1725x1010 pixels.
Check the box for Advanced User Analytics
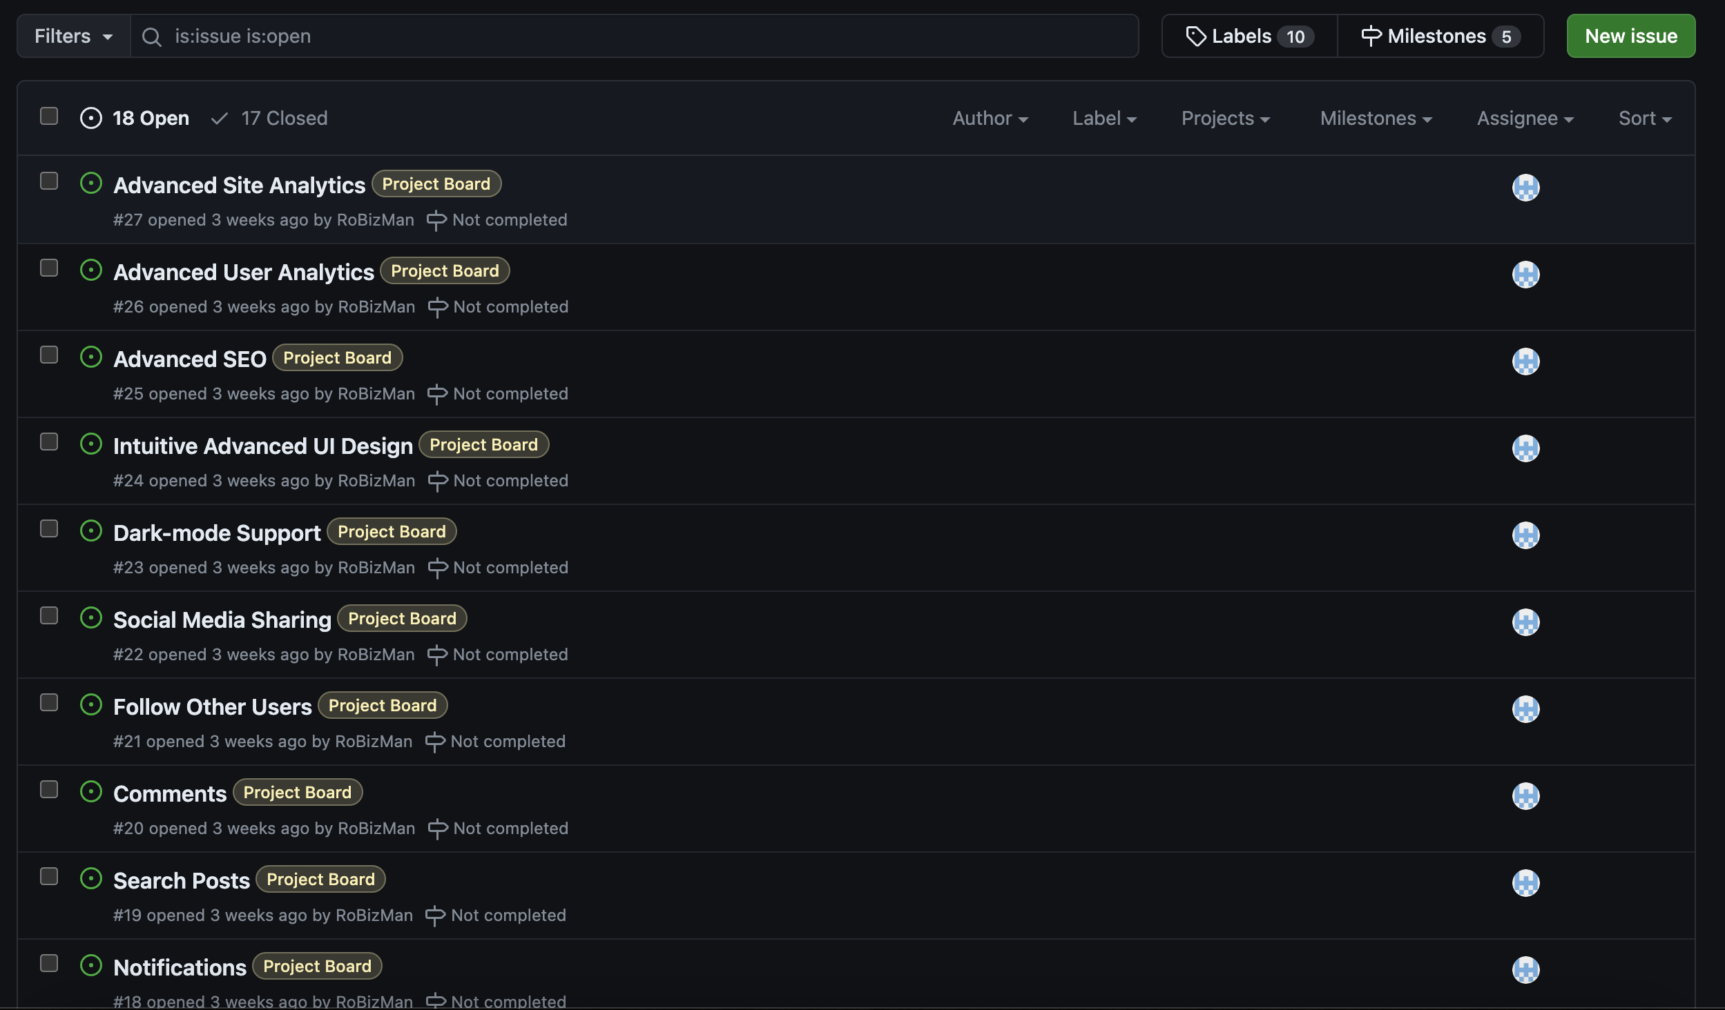click(x=49, y=268)
